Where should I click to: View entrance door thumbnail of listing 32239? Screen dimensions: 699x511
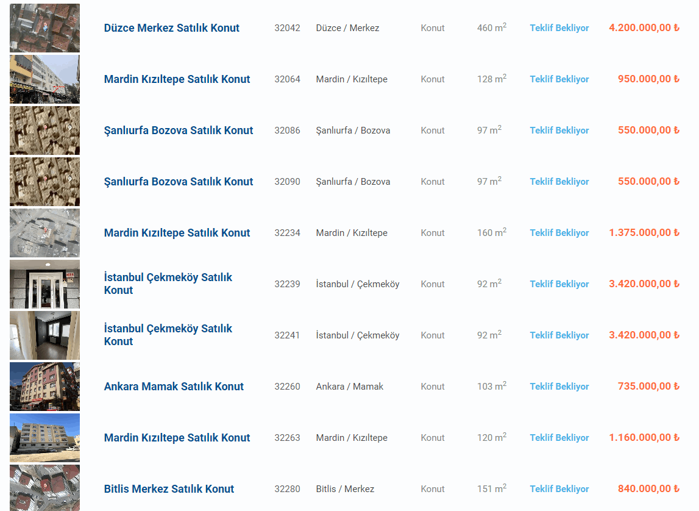coord(44,285)
